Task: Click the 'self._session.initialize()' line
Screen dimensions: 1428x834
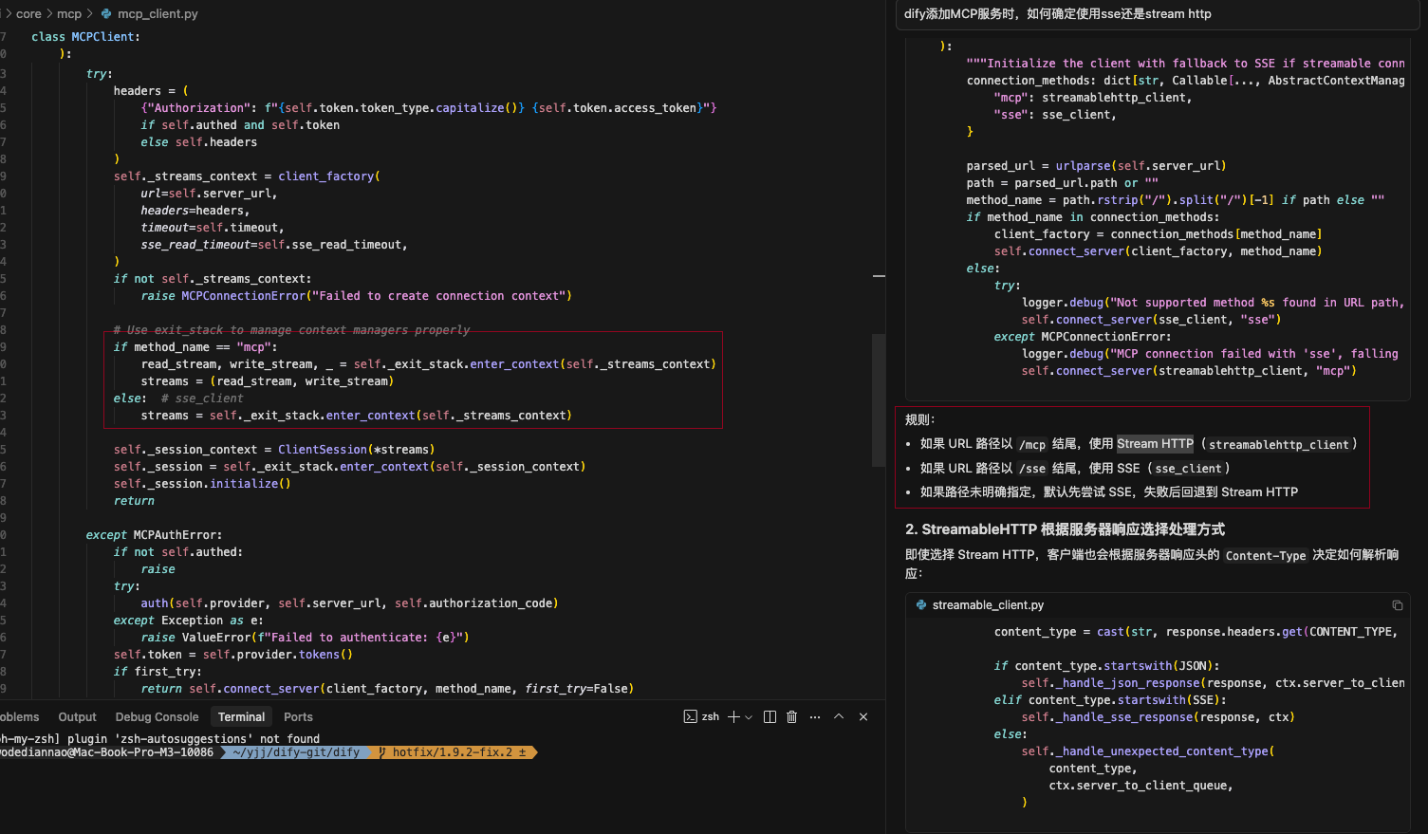Action: [x=202, y=484]
